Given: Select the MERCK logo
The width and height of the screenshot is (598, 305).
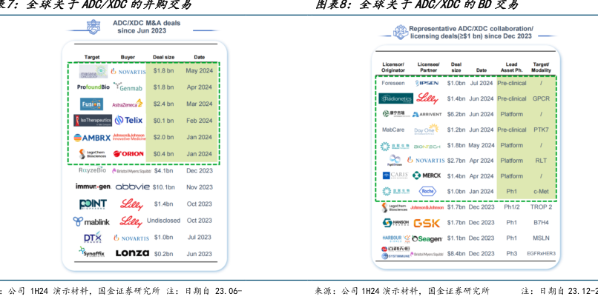Looking at the screenshot, I should [x=427, y=175].
